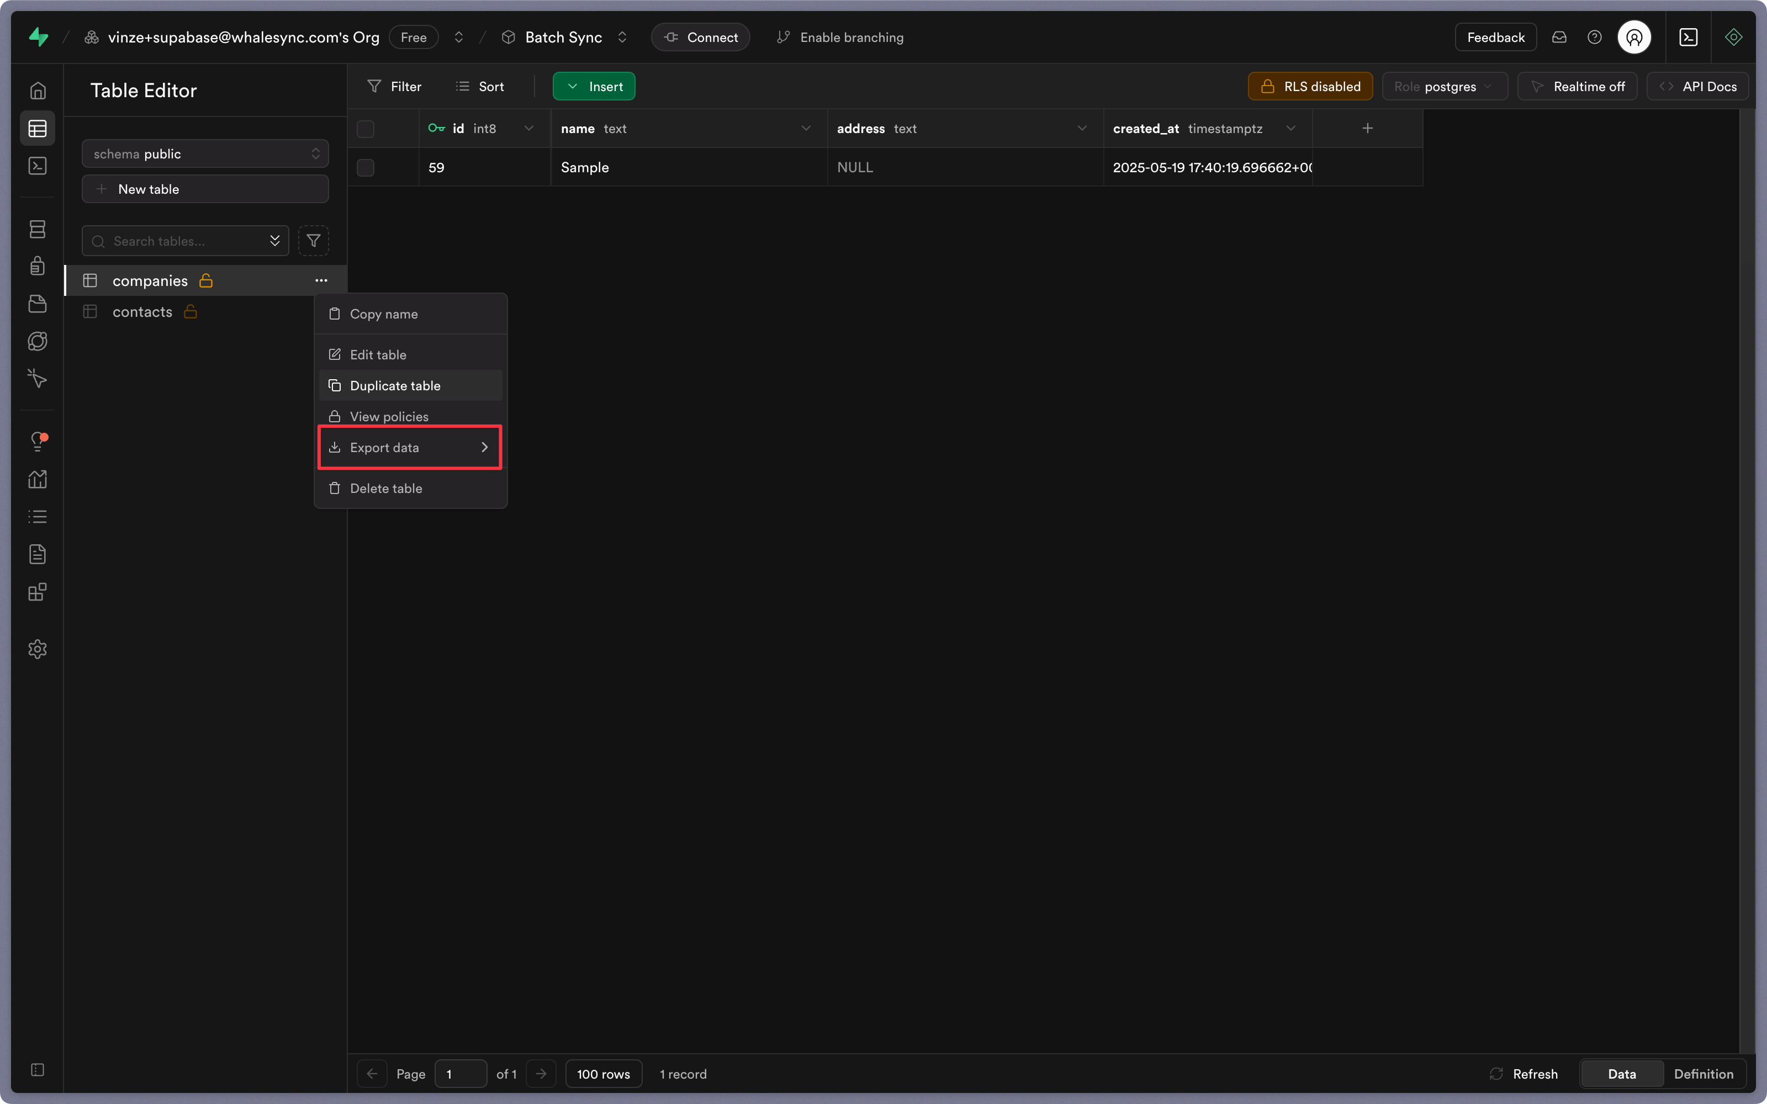The image size is (1767, 1104).
Task: Open the address column dropdown arrow
Action: click(x=1082, y=129)
